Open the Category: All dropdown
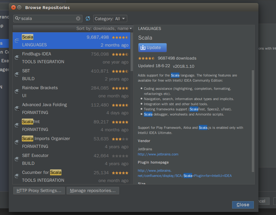Image resolution: width=276 pixels, height=215 pixels. coord(110,19)
